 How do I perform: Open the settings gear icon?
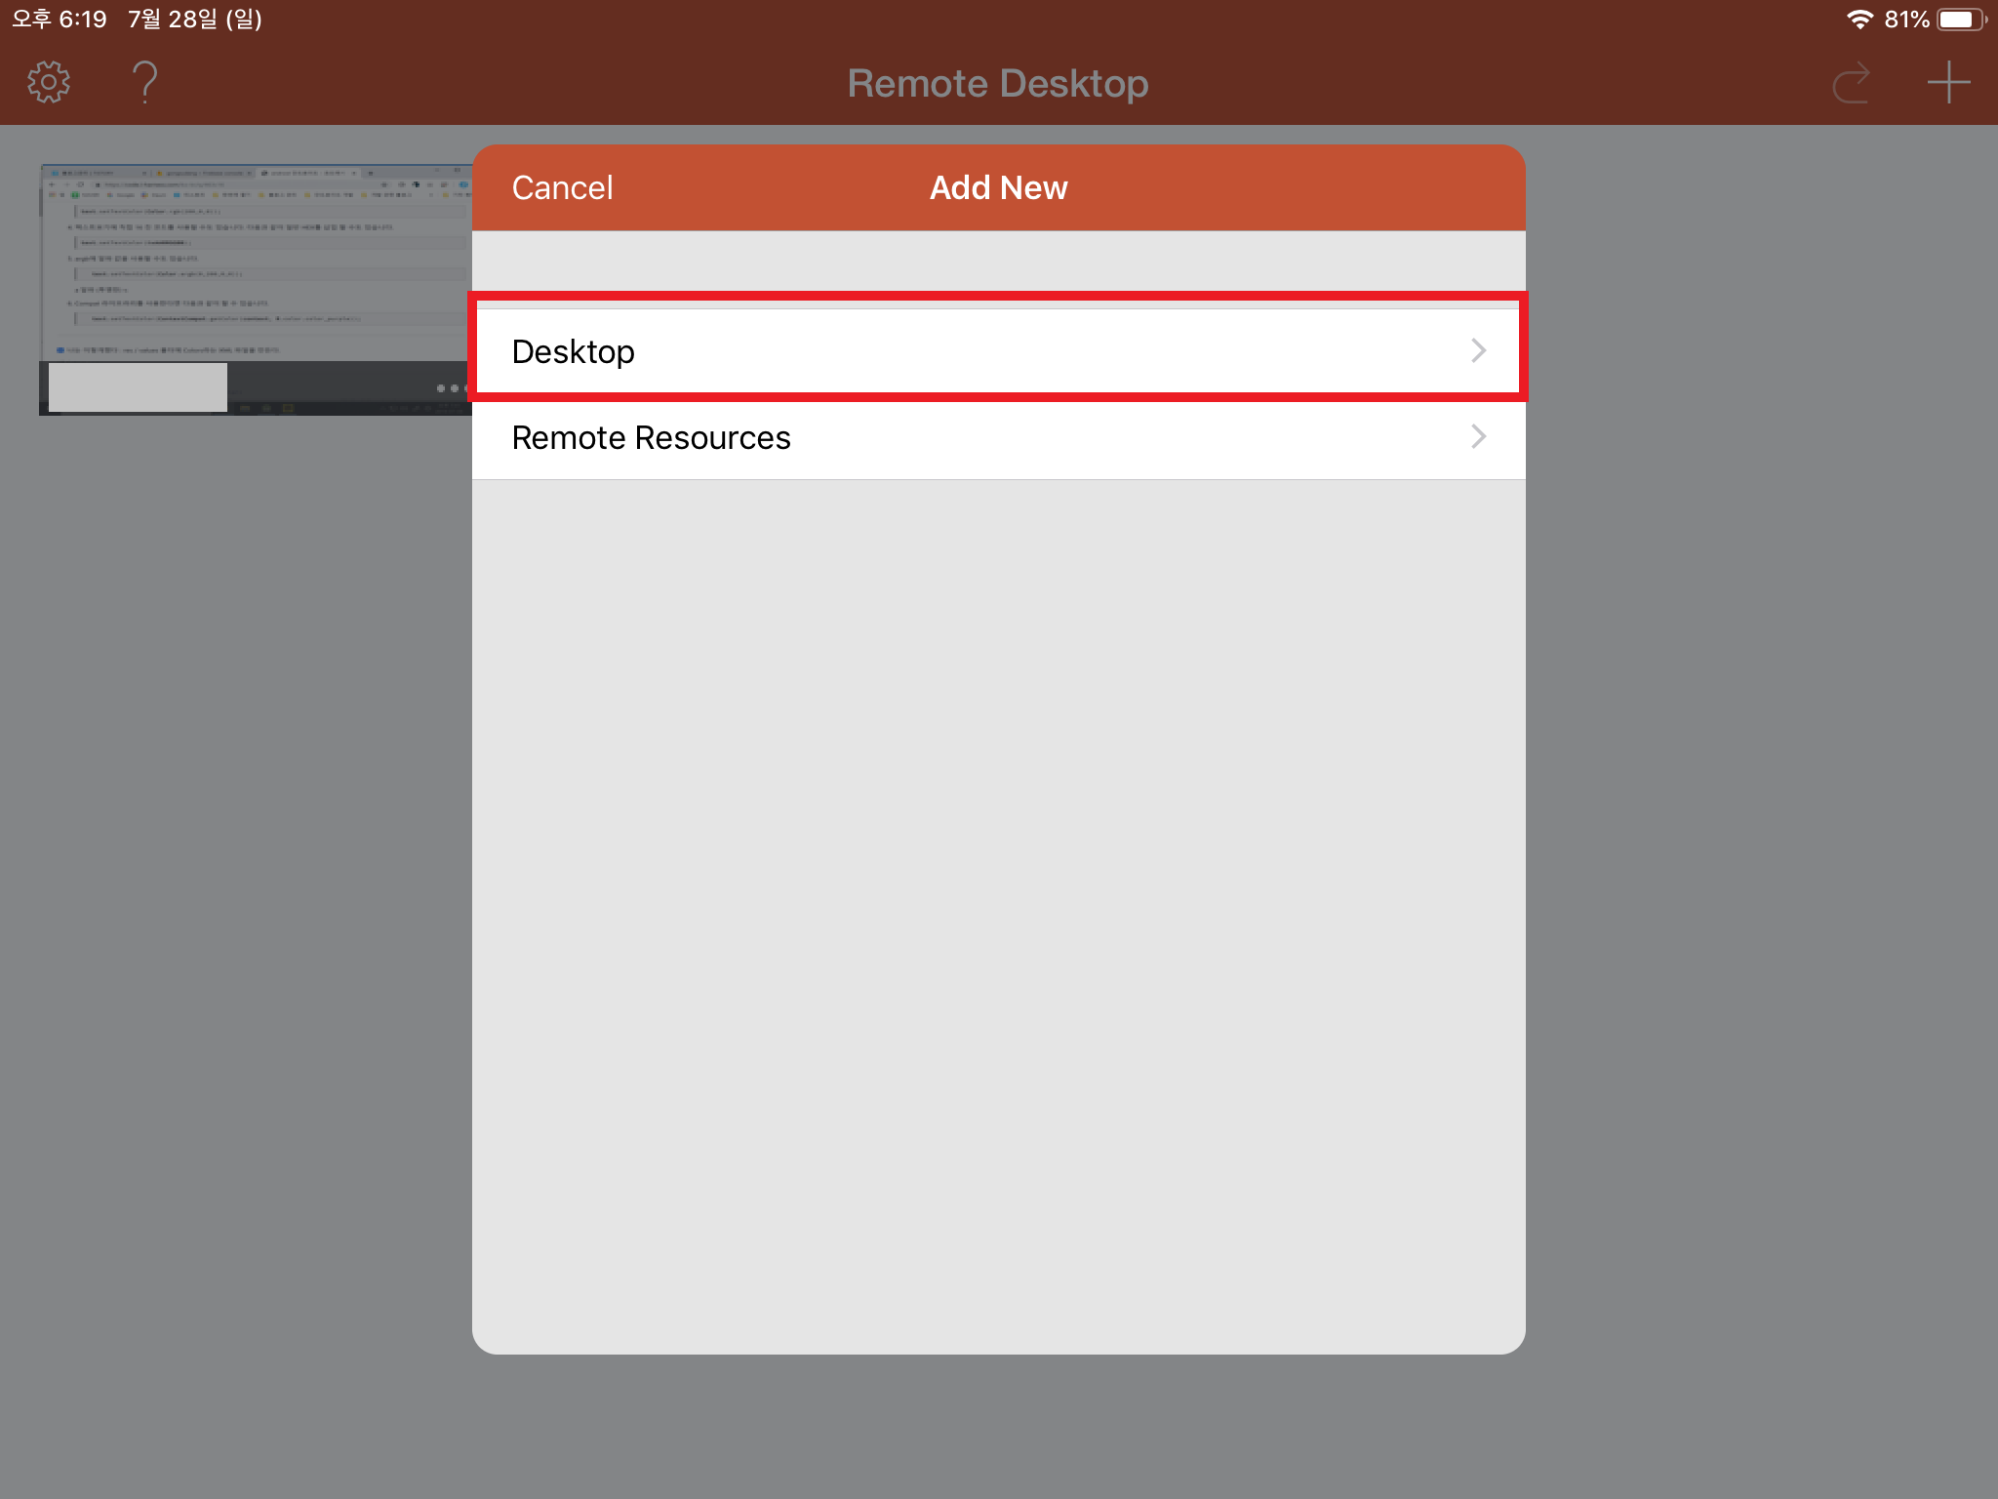(49, 83)
